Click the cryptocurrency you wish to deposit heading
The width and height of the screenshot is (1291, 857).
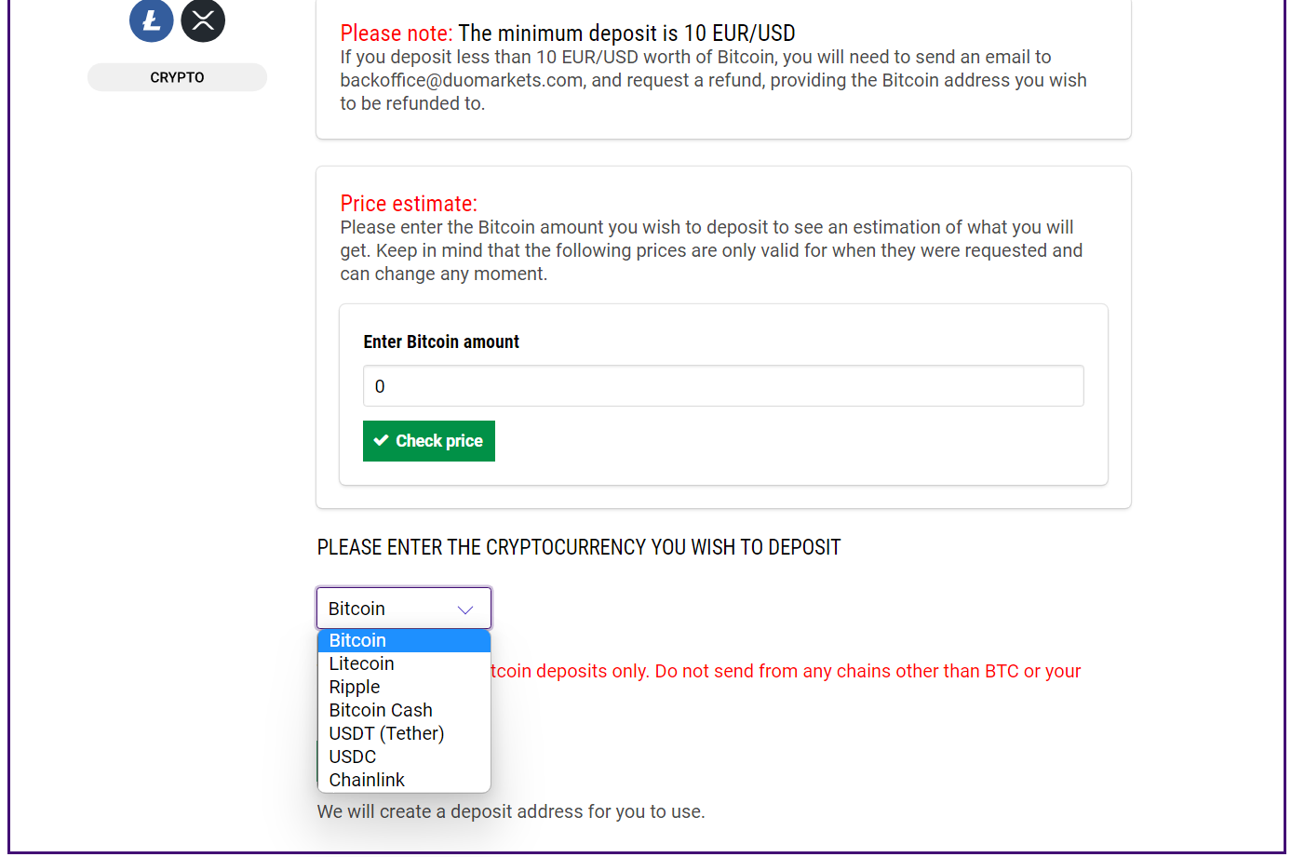tap(579, 547)
